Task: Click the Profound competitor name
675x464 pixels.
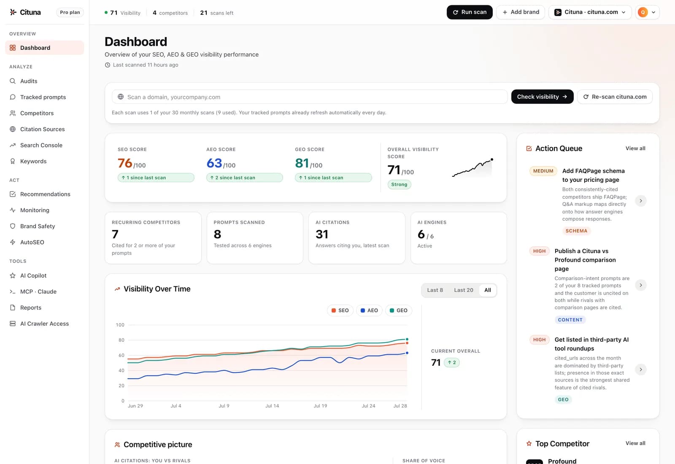Action: [x=562, y=461]
